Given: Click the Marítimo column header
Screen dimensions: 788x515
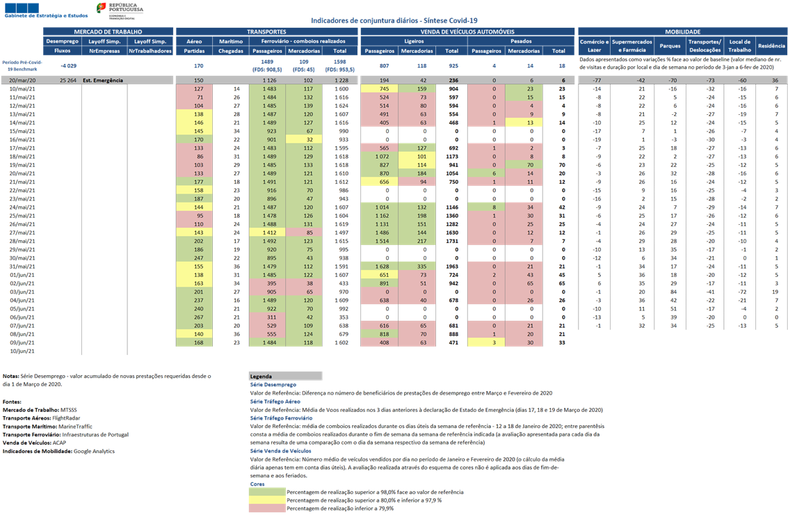Looking at the screenshot, I should coord(231,41).
